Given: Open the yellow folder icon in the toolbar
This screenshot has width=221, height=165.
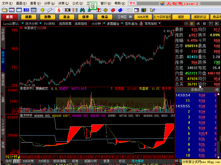Looking at the screenshot, I should (4, 10).
